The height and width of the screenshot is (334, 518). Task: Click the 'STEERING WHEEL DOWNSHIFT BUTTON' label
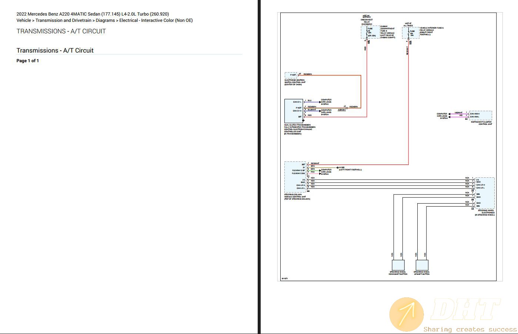pos(398,273)
